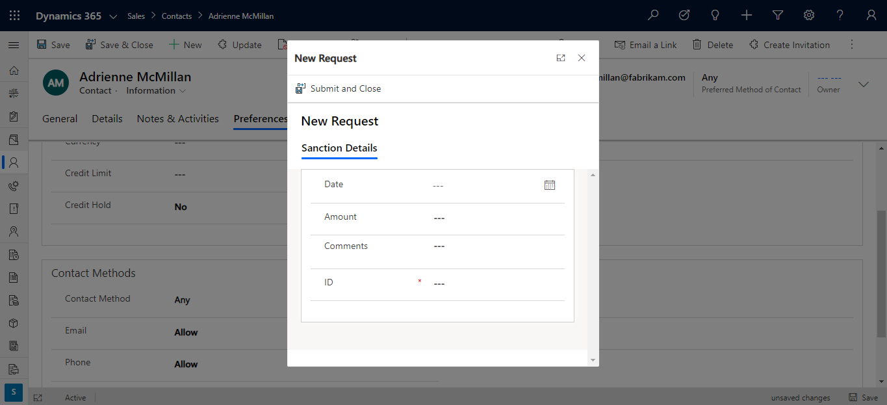Screen dimensions: 887x405
Task: Open quick create with the plus icon
Action: (746, 14)
